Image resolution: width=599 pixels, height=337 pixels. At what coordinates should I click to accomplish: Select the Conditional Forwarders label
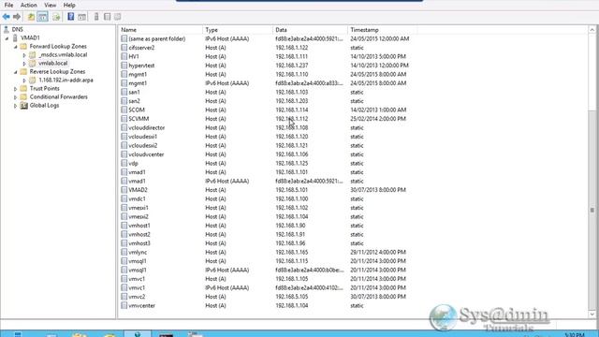58,96
